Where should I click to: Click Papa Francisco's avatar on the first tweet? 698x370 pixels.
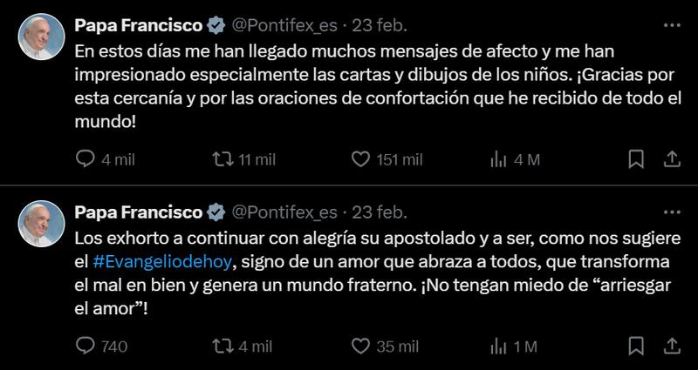(41, 37)
